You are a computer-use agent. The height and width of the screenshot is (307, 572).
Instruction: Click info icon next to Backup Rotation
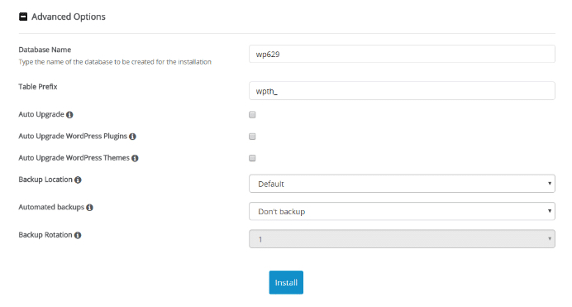pos(78,235)
